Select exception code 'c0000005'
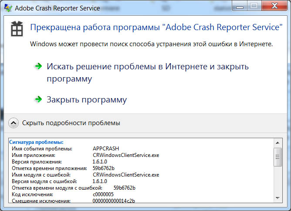This screenshot has width=291, height=211. [103, 194]
